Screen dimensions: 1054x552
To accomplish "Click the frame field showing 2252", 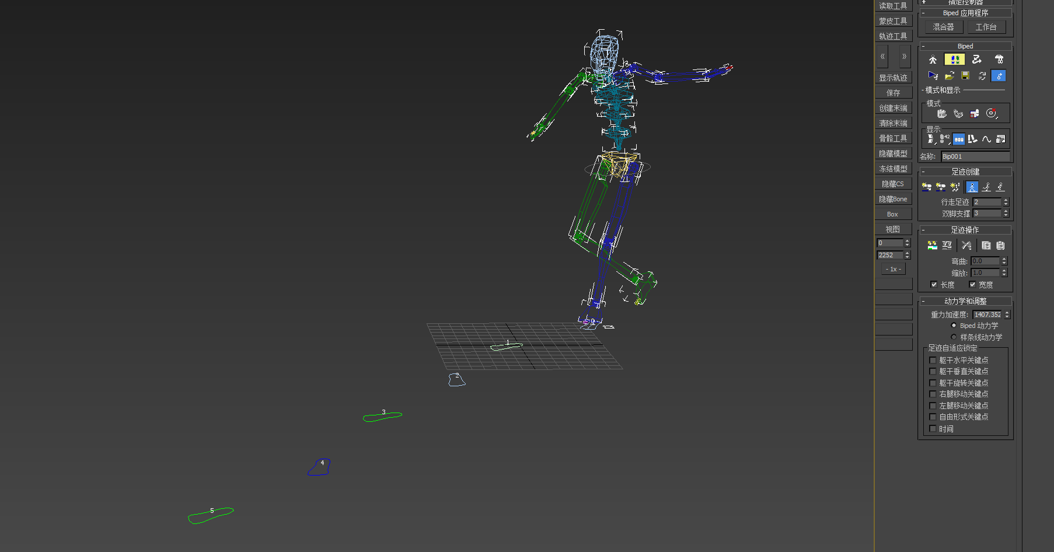I will (x=890, y=255).
